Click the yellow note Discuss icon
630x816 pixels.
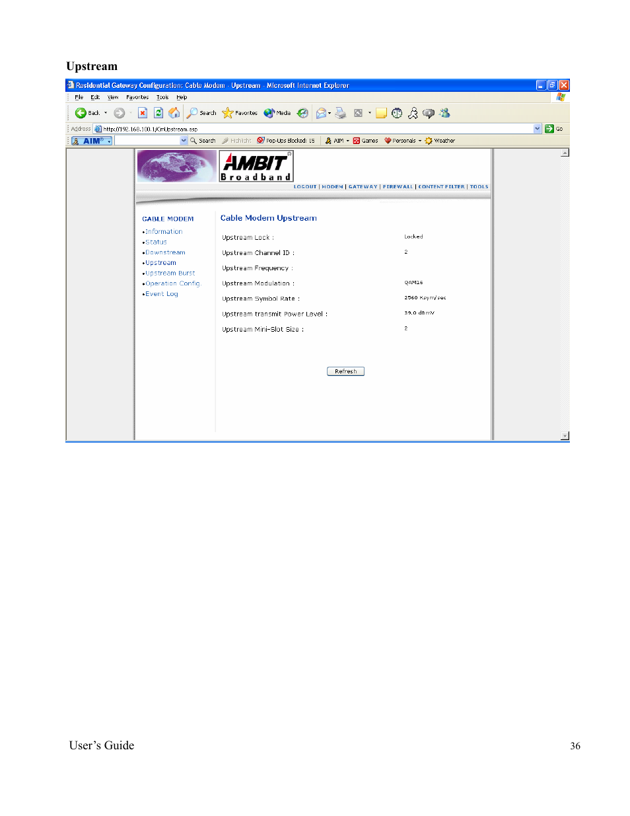coord(381,113)
